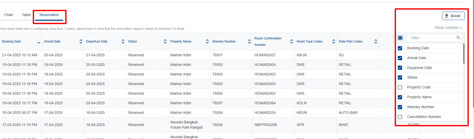Click the Rate Plan Codes sort icon
The image size is (474, 139).
pyautogui.click(x=376, y=41)
